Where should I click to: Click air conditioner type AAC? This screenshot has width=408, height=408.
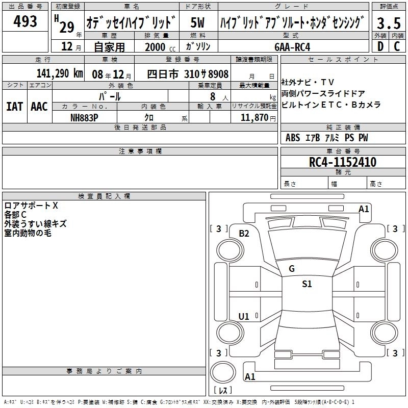pyautogui.click(x=39, y=107)
